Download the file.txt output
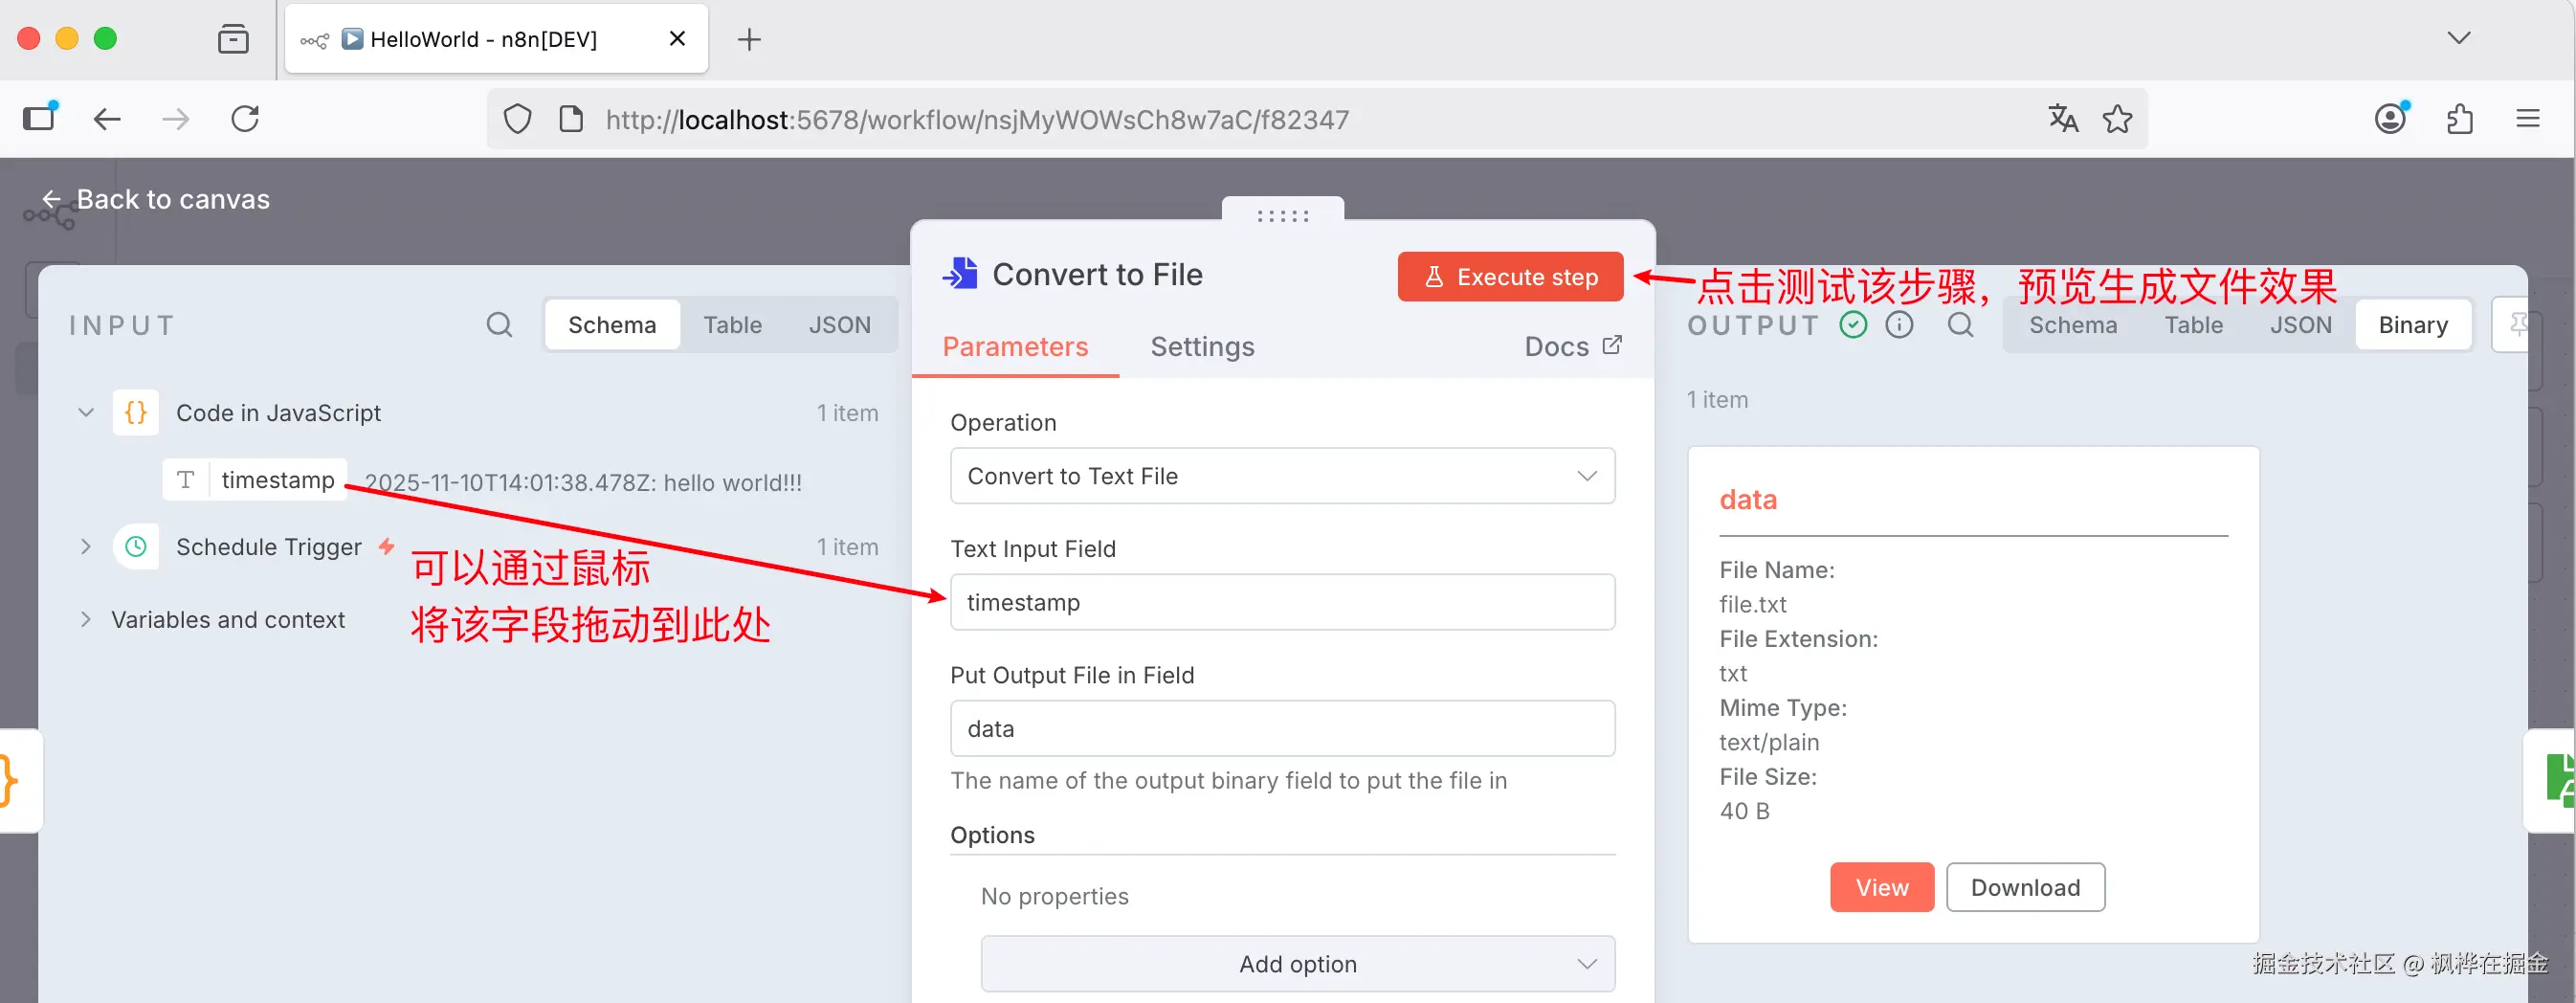The image size is (2576, 1003). pyautogui.click(x=2025, y=887)
